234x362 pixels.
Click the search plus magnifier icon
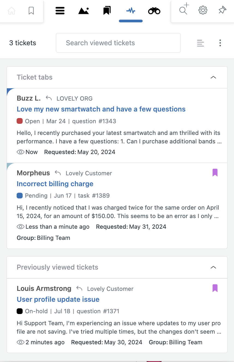(x=184, y=9)
